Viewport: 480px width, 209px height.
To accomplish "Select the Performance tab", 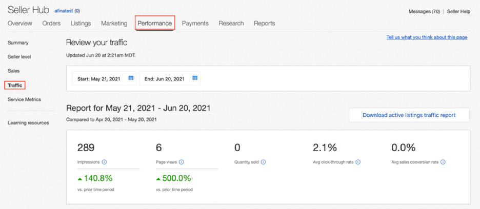I will (x=154, y=23).
